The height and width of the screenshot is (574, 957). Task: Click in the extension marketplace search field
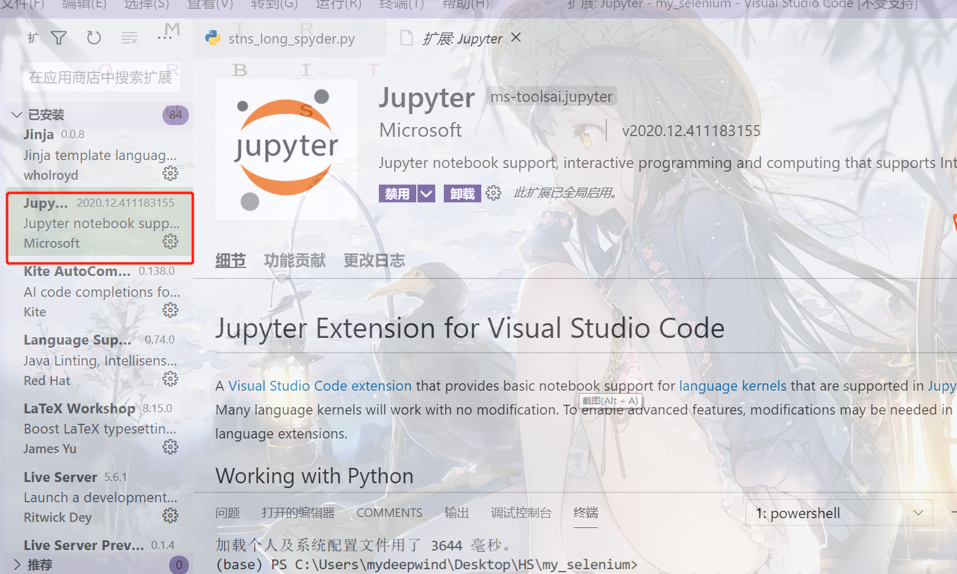click(x=102, y=78)
